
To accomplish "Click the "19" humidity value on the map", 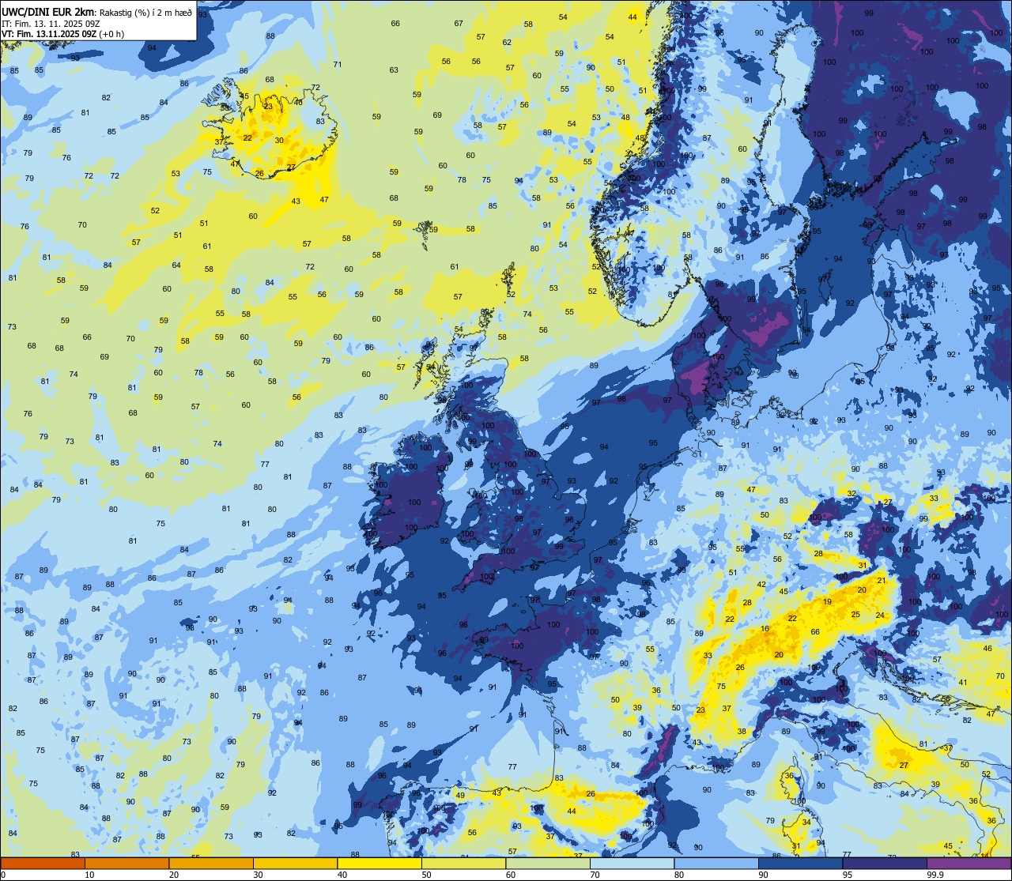I will click(827, 602).
